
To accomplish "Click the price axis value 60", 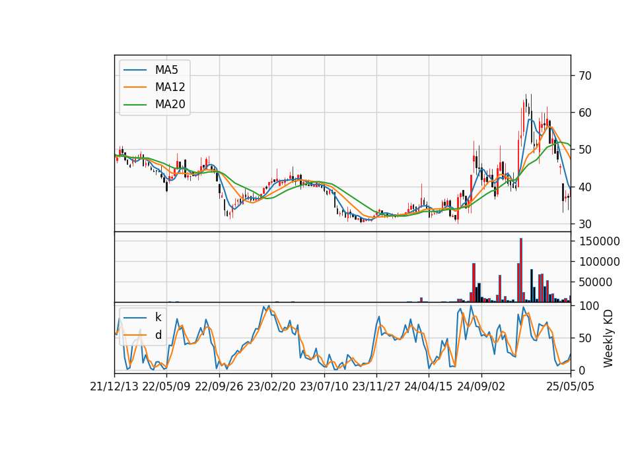I will tap(585, 113).
